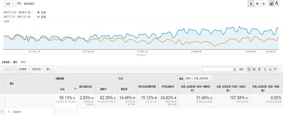Screen dimensions: 283x115
Task: Switch to the pivot table view icon
Action: pyautogui.click(x=275, y=69)
